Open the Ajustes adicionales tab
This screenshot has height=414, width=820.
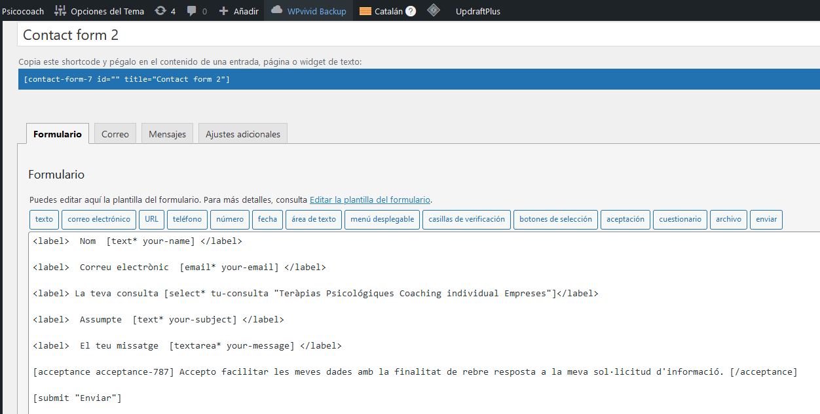(243, 134)
